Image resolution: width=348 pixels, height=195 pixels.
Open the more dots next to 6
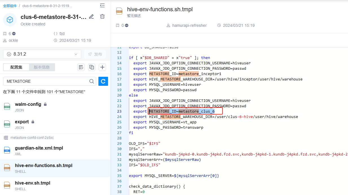[14, 34]
